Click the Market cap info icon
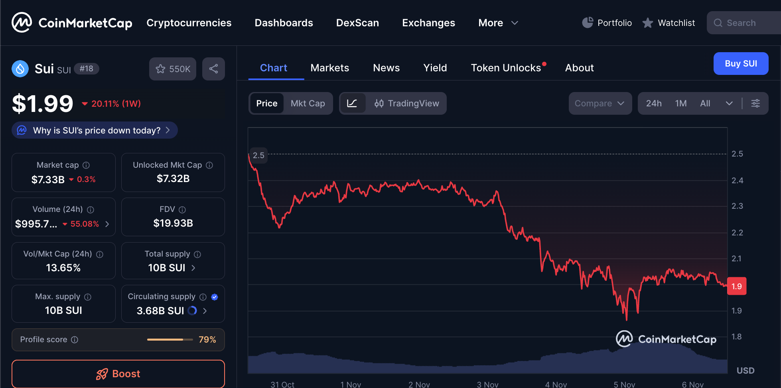The image size is (781, 388). click(86, 165)
